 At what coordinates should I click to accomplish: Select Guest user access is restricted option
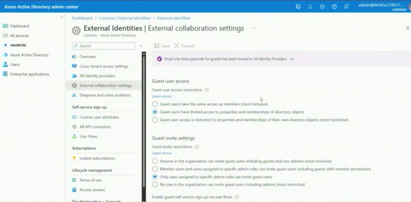[155, 120]
